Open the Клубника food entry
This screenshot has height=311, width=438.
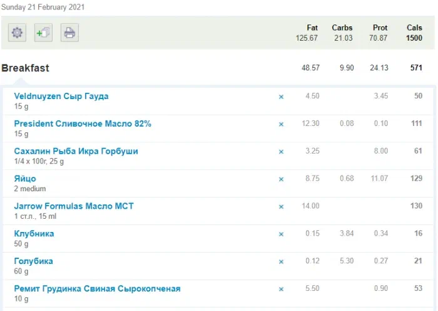click(34, 233)
